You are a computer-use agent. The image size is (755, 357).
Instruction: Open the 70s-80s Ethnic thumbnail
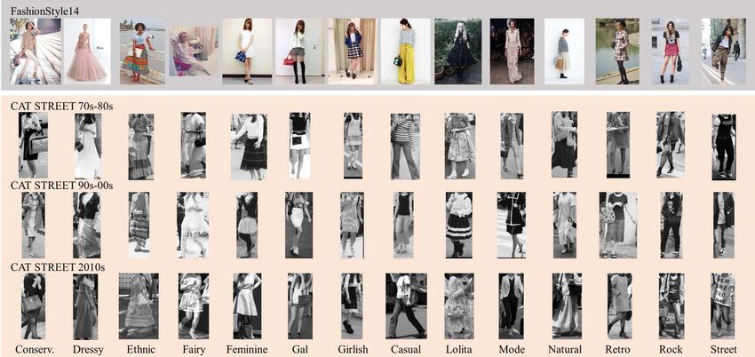point(141,147)
